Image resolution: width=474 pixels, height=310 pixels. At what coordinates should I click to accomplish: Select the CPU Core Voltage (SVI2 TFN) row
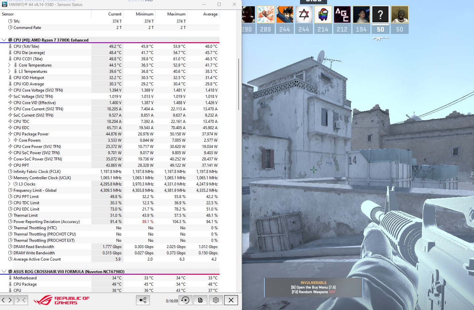pyautogui.click(x=110, y=90)
